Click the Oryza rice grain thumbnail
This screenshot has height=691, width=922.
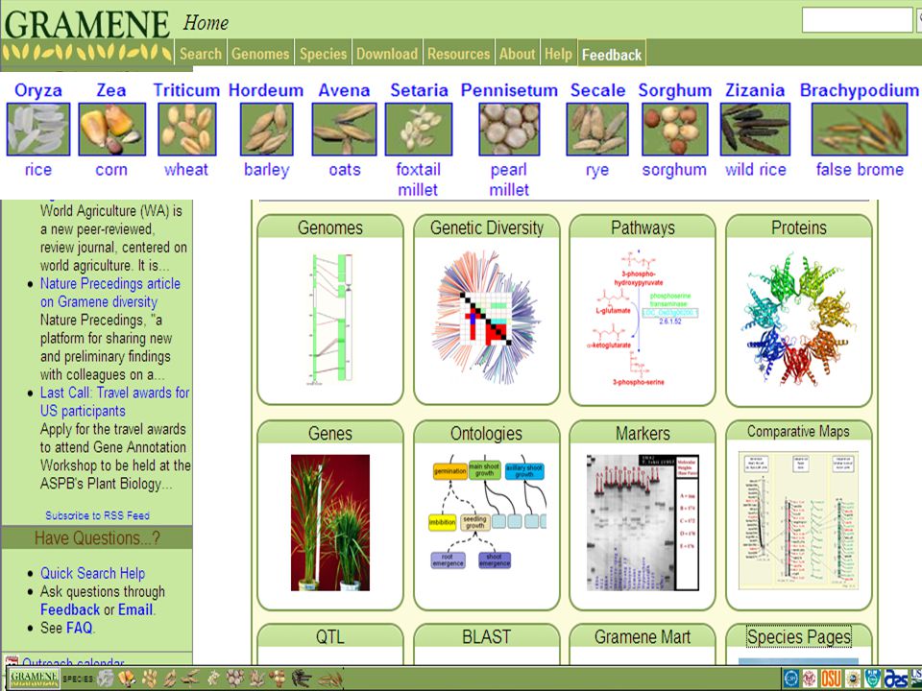[38, 130]
